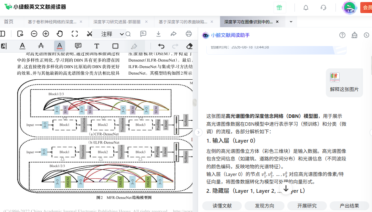Image resolution: width=372 pixels, height=212 pixels.
Task: Select the scissors screenshot tool
Action: (x=90, y=34)
